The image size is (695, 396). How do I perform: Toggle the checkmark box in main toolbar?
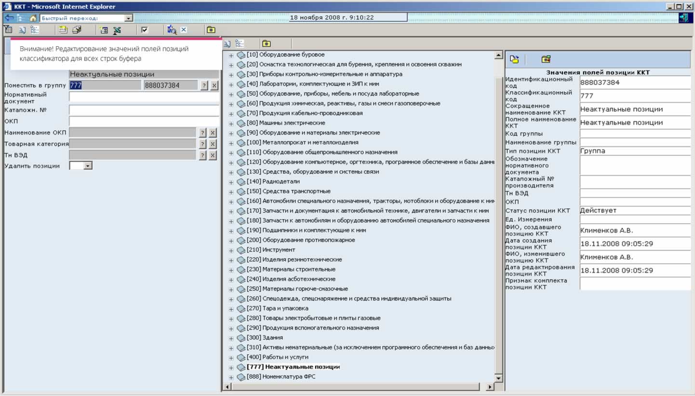click(x=145, y=30)
